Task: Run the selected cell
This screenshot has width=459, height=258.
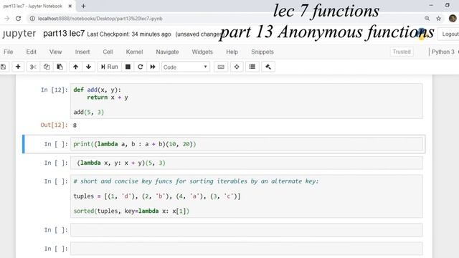Action: [109, 67]
